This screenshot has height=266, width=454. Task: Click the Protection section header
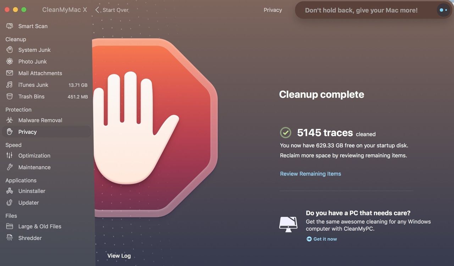coord(18,110)
